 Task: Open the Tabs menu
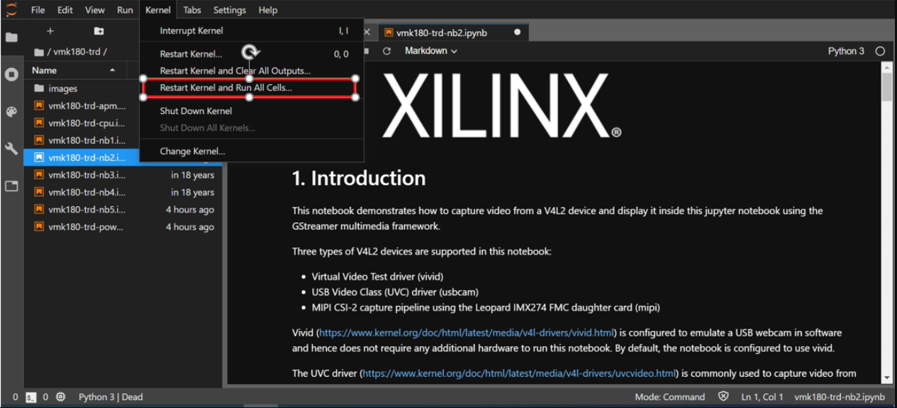pos(192,10)
